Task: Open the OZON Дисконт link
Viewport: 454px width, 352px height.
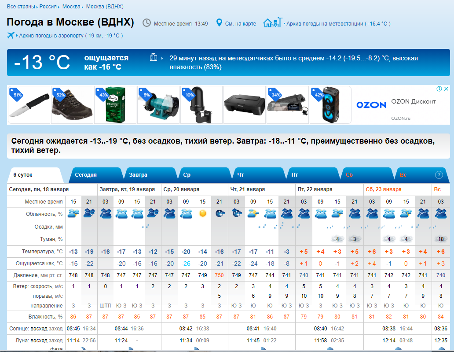Action: tap(413, 101)
